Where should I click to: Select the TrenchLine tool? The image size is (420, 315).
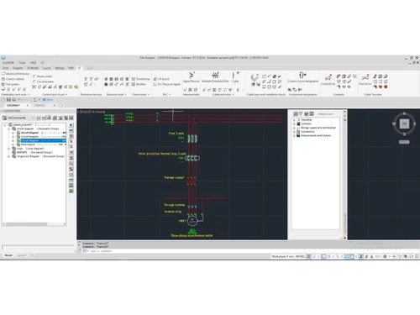pos(365,80)
